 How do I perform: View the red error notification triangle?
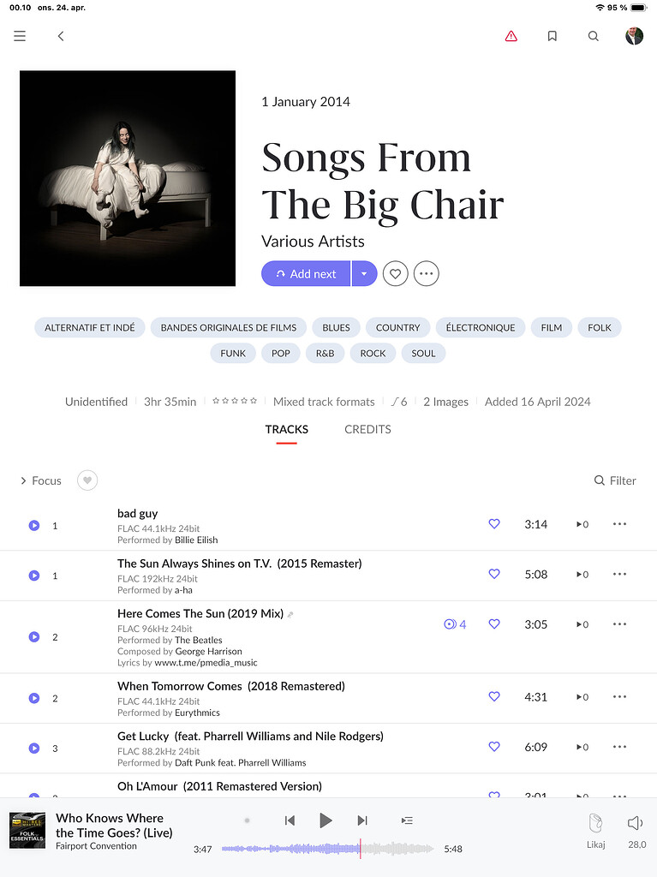[x=511, y=36]
